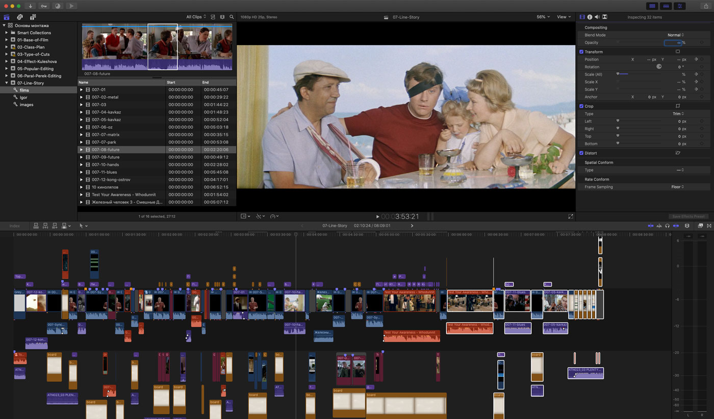Click the Rotation dial control
Screen dimensions: 714x419
pos(659,67)
